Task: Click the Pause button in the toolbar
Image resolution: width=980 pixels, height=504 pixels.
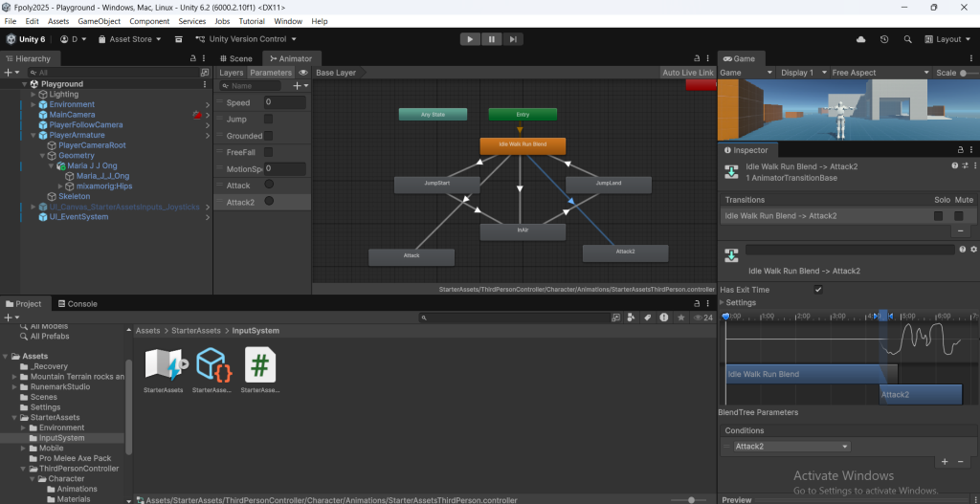Action: 492,39
